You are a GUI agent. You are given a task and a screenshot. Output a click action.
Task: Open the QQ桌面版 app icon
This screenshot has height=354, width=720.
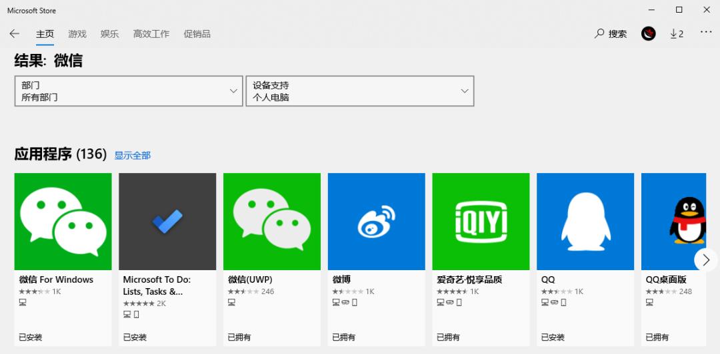click(673, 222)
